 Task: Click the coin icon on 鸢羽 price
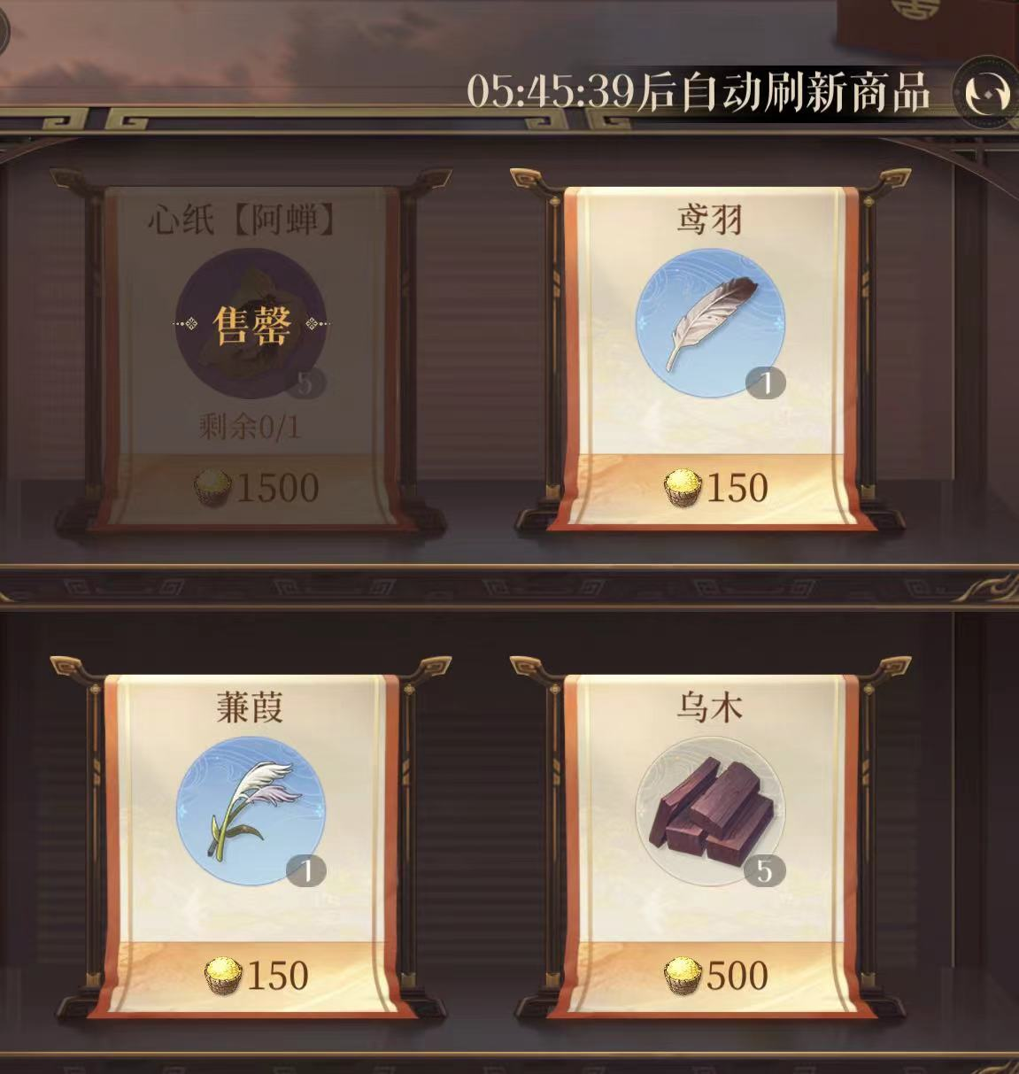pyautogui.click(x=683, y=488)
